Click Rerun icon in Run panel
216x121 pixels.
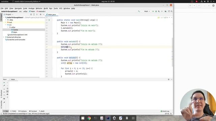point(4,83)
